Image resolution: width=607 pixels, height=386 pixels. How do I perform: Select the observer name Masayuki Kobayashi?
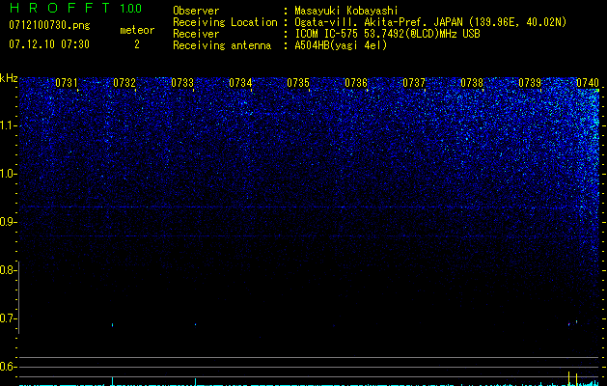(x=346, y=11)
